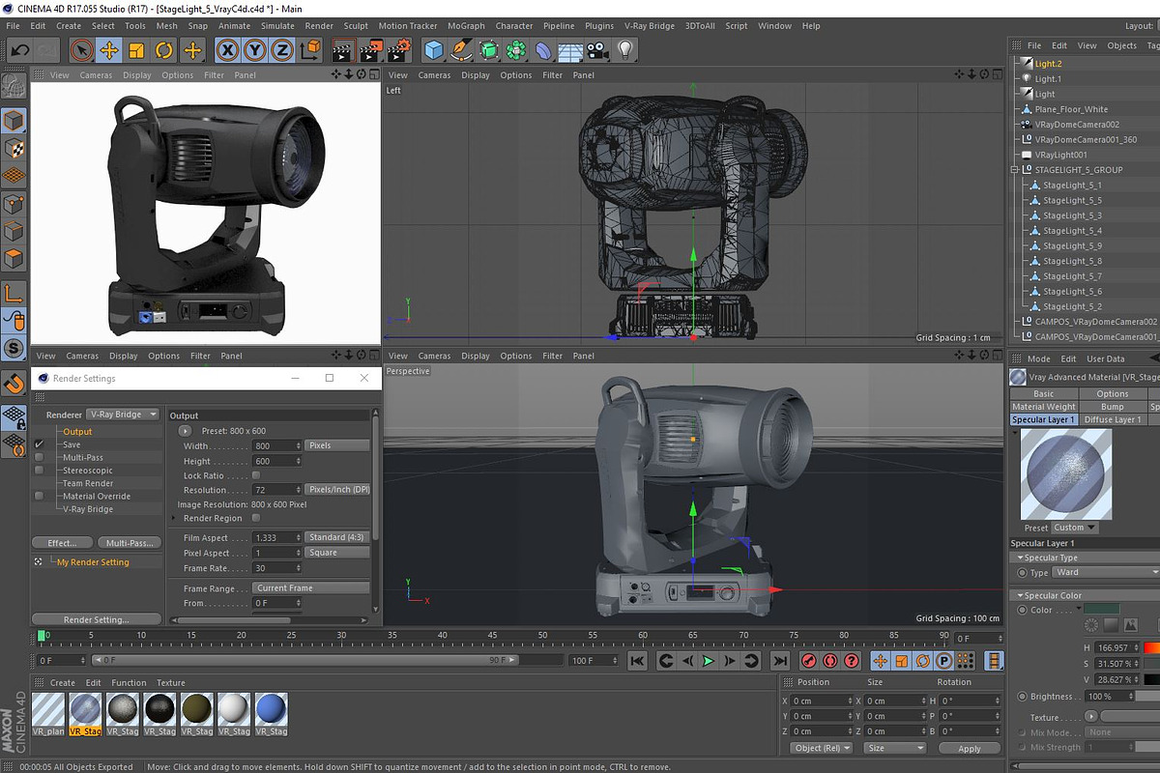This screenshot has width=1160, height=773.
Task: Select the Output entry in Render Settings
Action: 77,432
